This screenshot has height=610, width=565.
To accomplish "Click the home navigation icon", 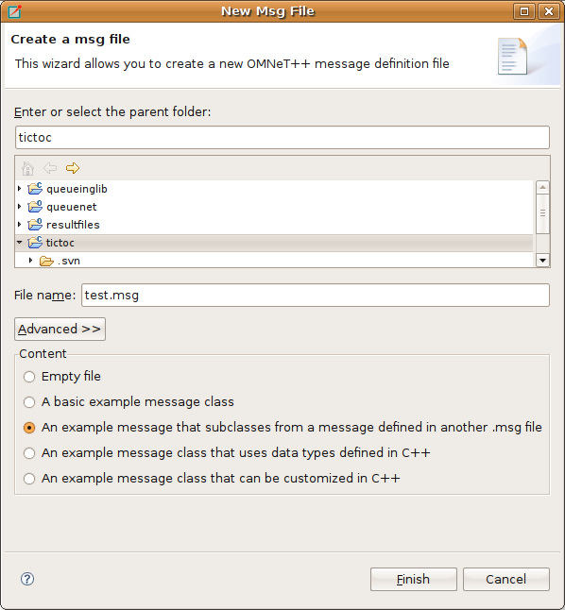I will (27, 168).
